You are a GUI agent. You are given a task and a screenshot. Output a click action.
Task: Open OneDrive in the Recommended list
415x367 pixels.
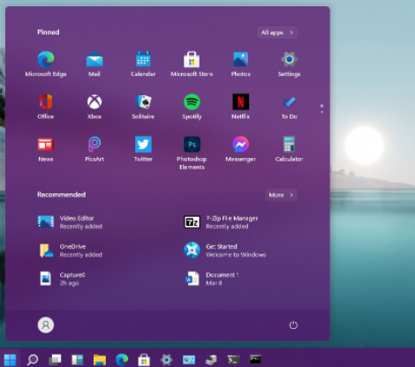pos(70,251)
